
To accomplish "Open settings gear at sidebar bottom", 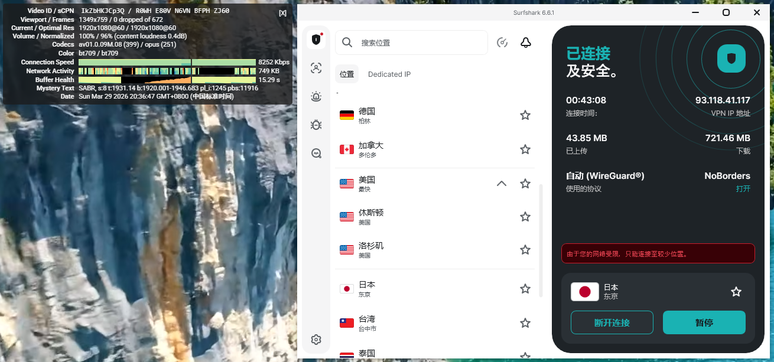I will click(316, 340).
